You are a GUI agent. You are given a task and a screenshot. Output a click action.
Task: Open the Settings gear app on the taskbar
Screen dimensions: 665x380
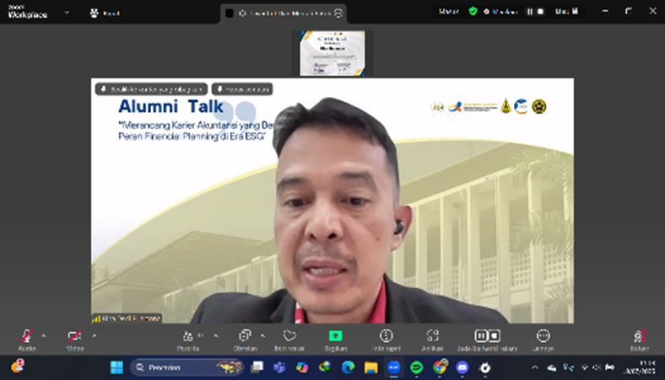click(x=485, y=367)
